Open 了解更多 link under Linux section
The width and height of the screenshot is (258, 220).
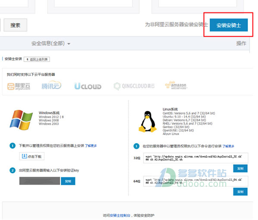click(228, 146)
